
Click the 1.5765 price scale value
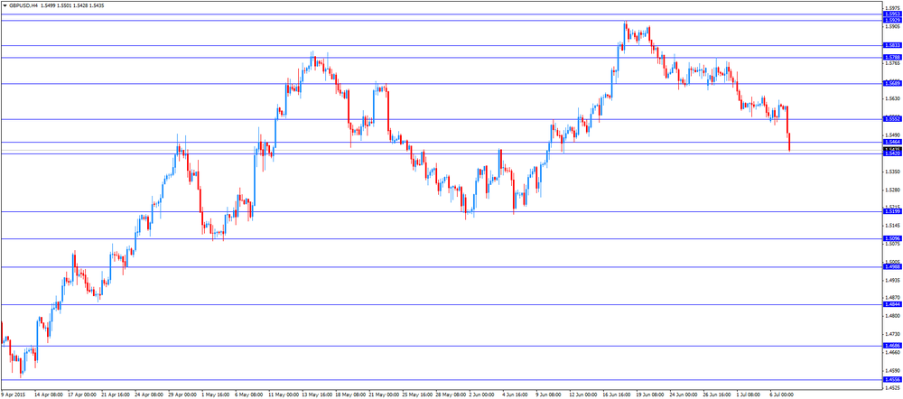(893, 63)
